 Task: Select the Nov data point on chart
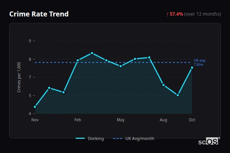pos(35,107)
